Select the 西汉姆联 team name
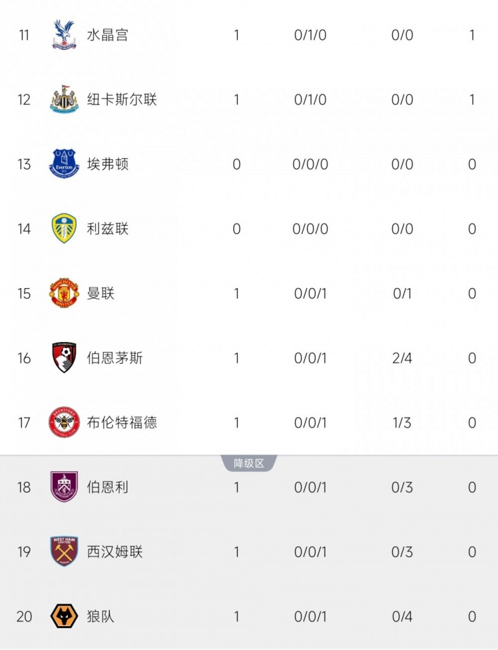Screen dimensions: 498x650 coord(115,551)
